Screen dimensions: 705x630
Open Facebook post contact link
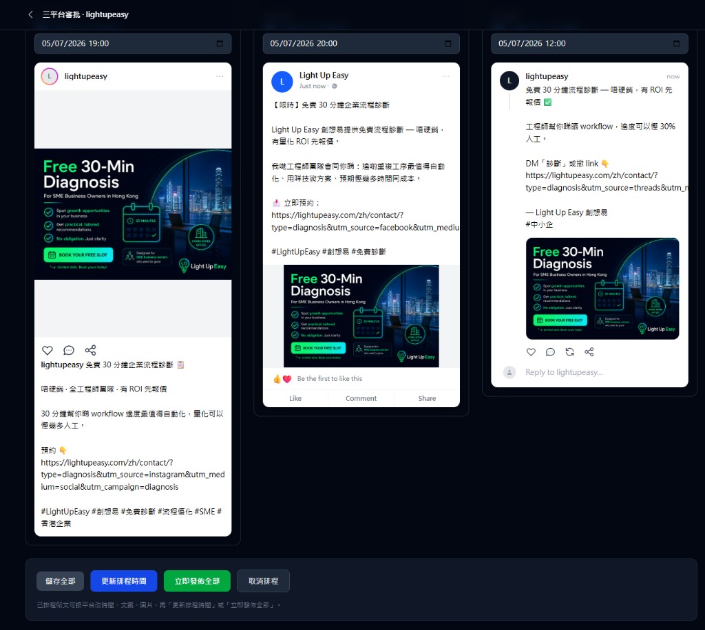(x=365, y=221)
